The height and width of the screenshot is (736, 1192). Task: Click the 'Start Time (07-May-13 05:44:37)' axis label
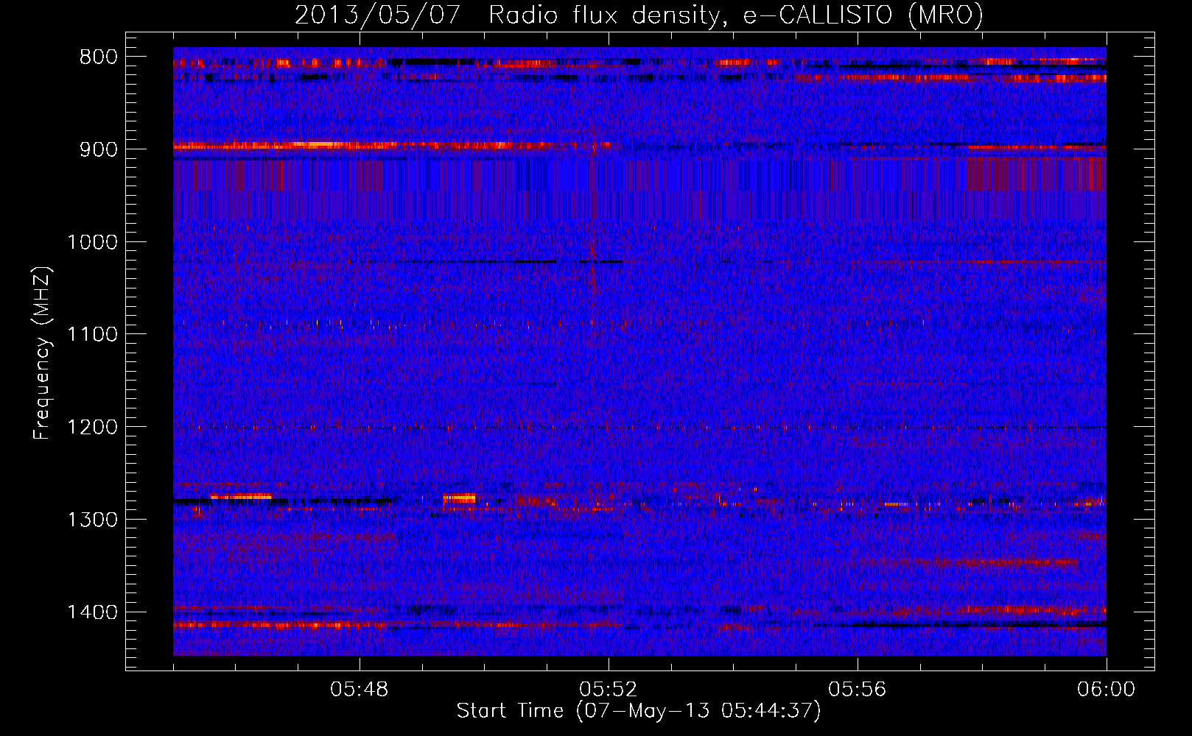(x=639, y=711)
